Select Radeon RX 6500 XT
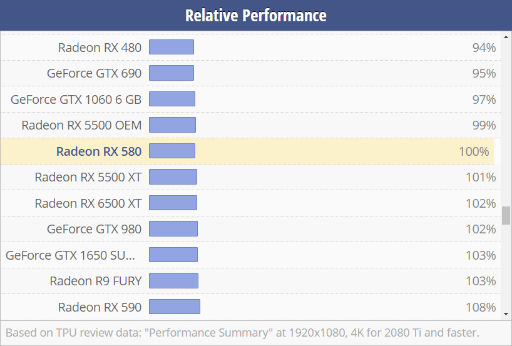Screen dimensions: 512x346 [x=88, y=203]
